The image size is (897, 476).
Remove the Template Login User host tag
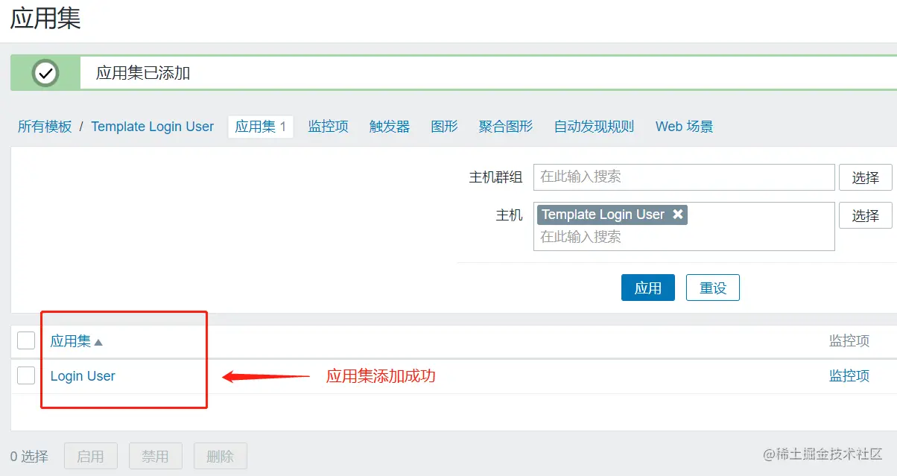[x=678, y=215]
